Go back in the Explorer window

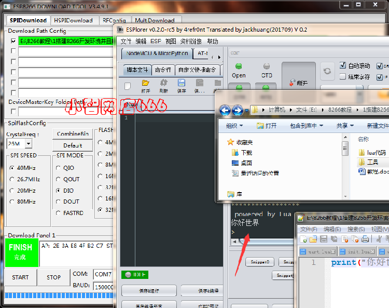[x=225, y=110]
